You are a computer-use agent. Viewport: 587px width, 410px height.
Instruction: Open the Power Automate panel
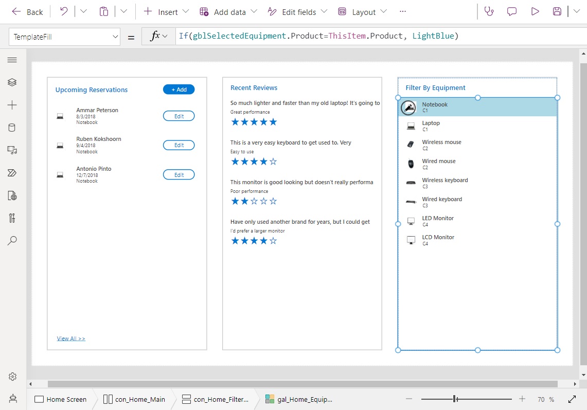point(12,172)
